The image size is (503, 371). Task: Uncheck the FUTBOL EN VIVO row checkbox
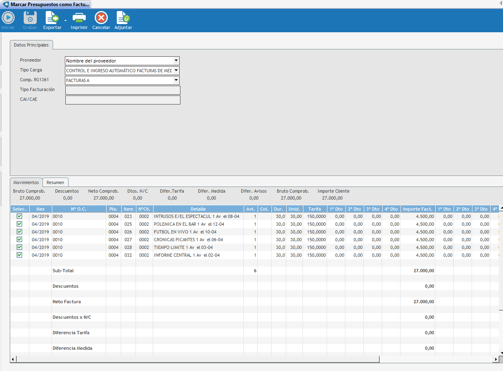tap(19, 232)
